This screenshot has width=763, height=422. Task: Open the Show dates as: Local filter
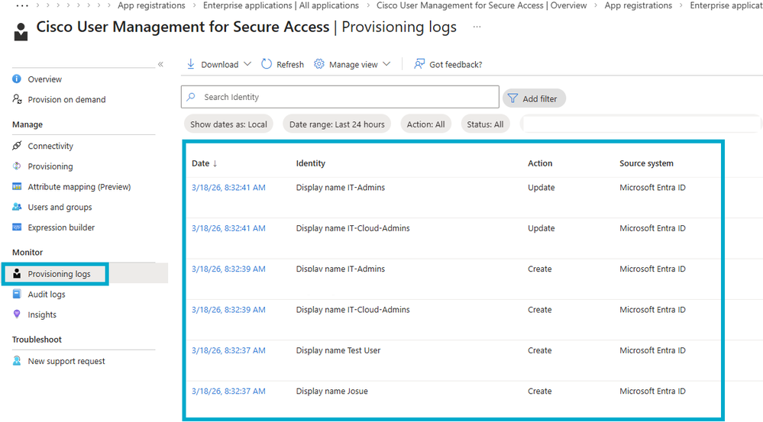click(x=228, y=124)
